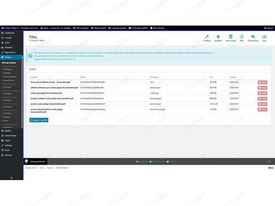Click the Listings sidebar icon

[x=3, y=38]
